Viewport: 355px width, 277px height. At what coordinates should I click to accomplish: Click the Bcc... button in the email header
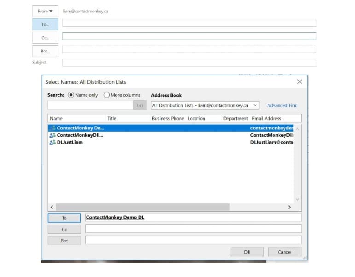click(45, 51)
